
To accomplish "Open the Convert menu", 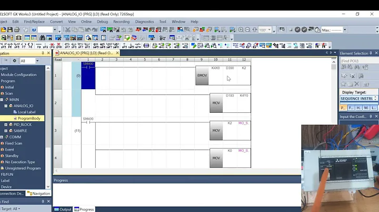I will [56, 22].
